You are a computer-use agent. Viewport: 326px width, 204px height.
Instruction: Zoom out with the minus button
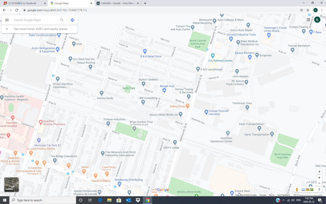click(x=319, y=183)
